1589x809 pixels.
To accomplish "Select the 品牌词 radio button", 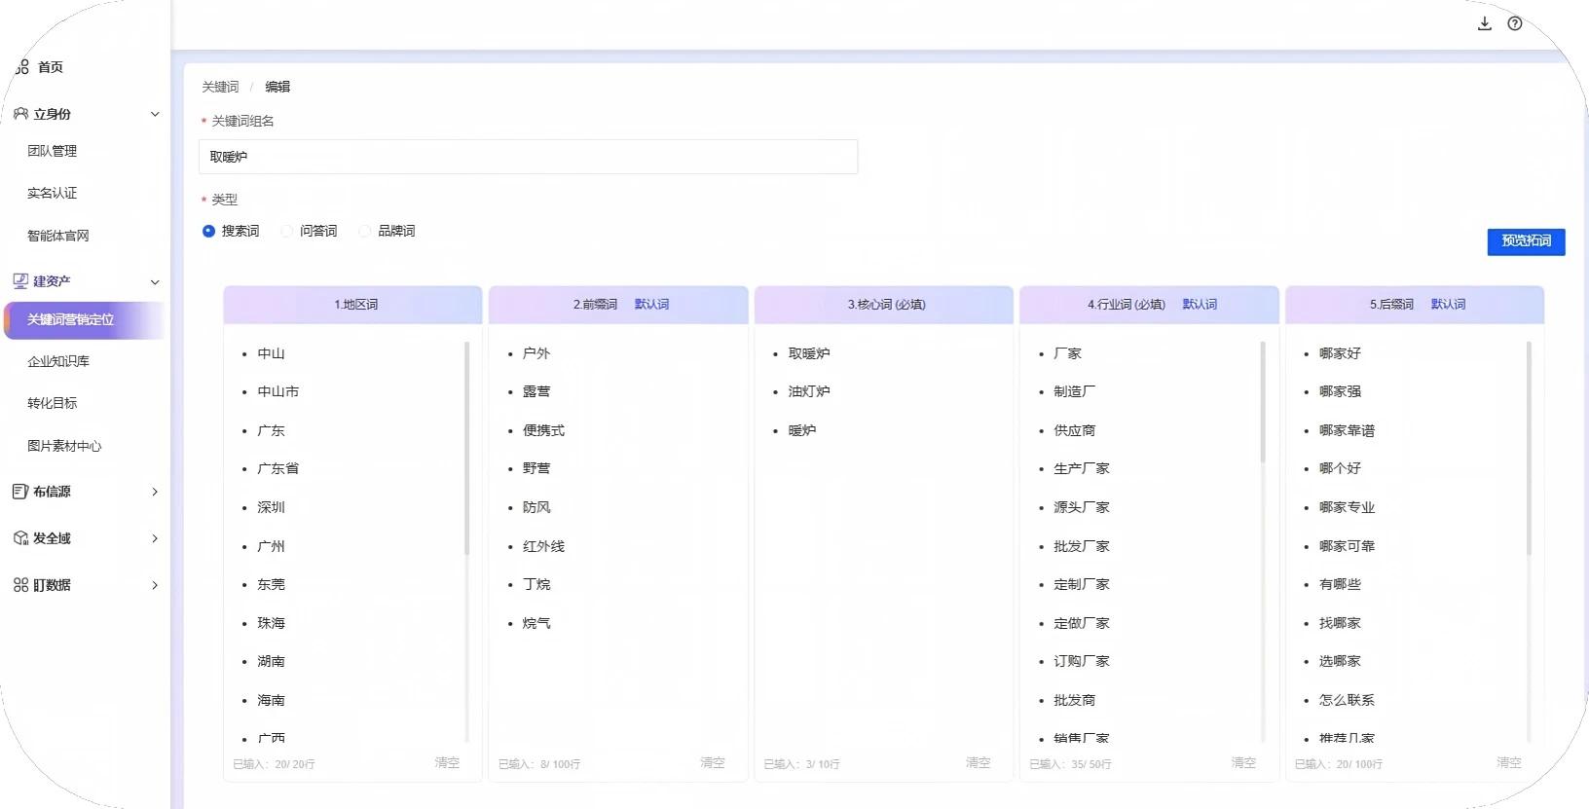I will (364, 231).
